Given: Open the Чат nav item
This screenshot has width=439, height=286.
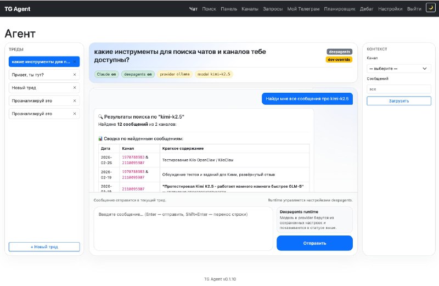Looking at the screenshot, I should (x=193, y=9).
